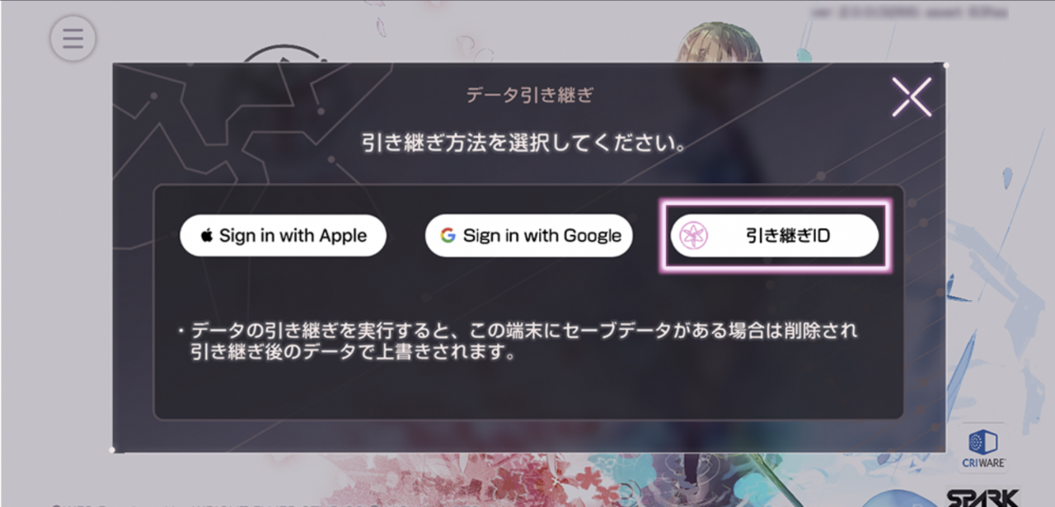Tap the SPARK logo at bottom right
The image size is (1055, 507).
pos(982,498)
